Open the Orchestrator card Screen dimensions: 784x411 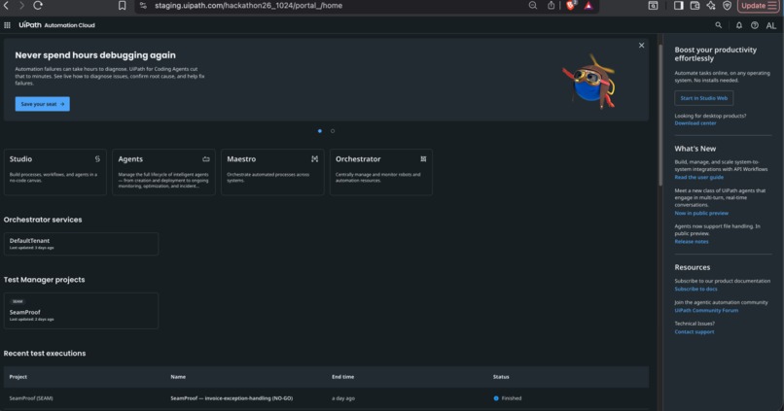381,172
